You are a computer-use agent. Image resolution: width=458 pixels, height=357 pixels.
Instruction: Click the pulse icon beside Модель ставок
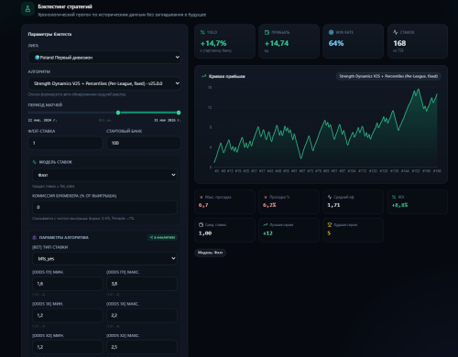click(34, 162)
